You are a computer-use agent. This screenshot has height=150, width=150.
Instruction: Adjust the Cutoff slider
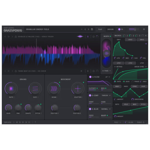click(94, 90)
